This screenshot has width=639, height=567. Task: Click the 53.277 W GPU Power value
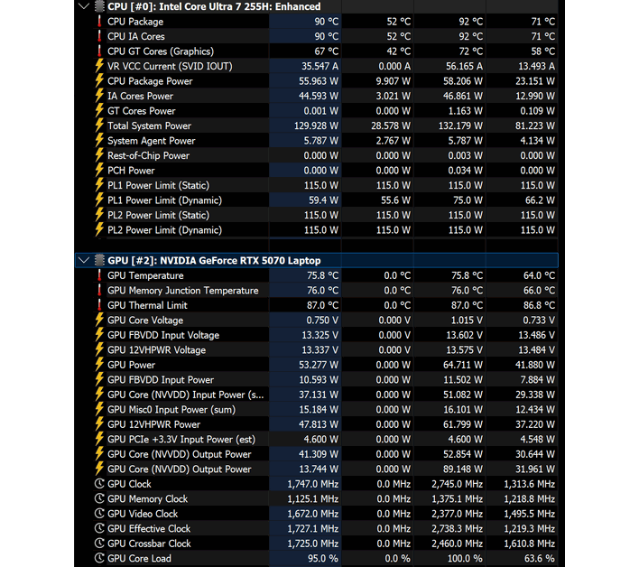tap(319, 365)
